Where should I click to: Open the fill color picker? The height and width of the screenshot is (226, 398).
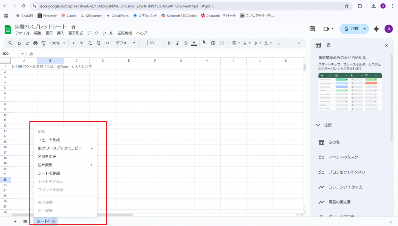click(204, 43)
